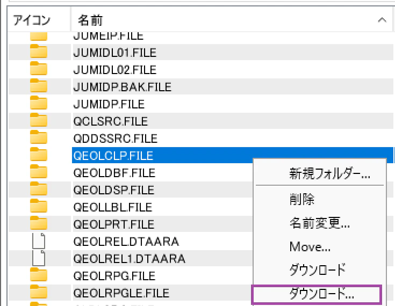This screenshot has height=306, width=395.
Task: Select the QEOLRPG.FILE entry
Action: [114, 275]
